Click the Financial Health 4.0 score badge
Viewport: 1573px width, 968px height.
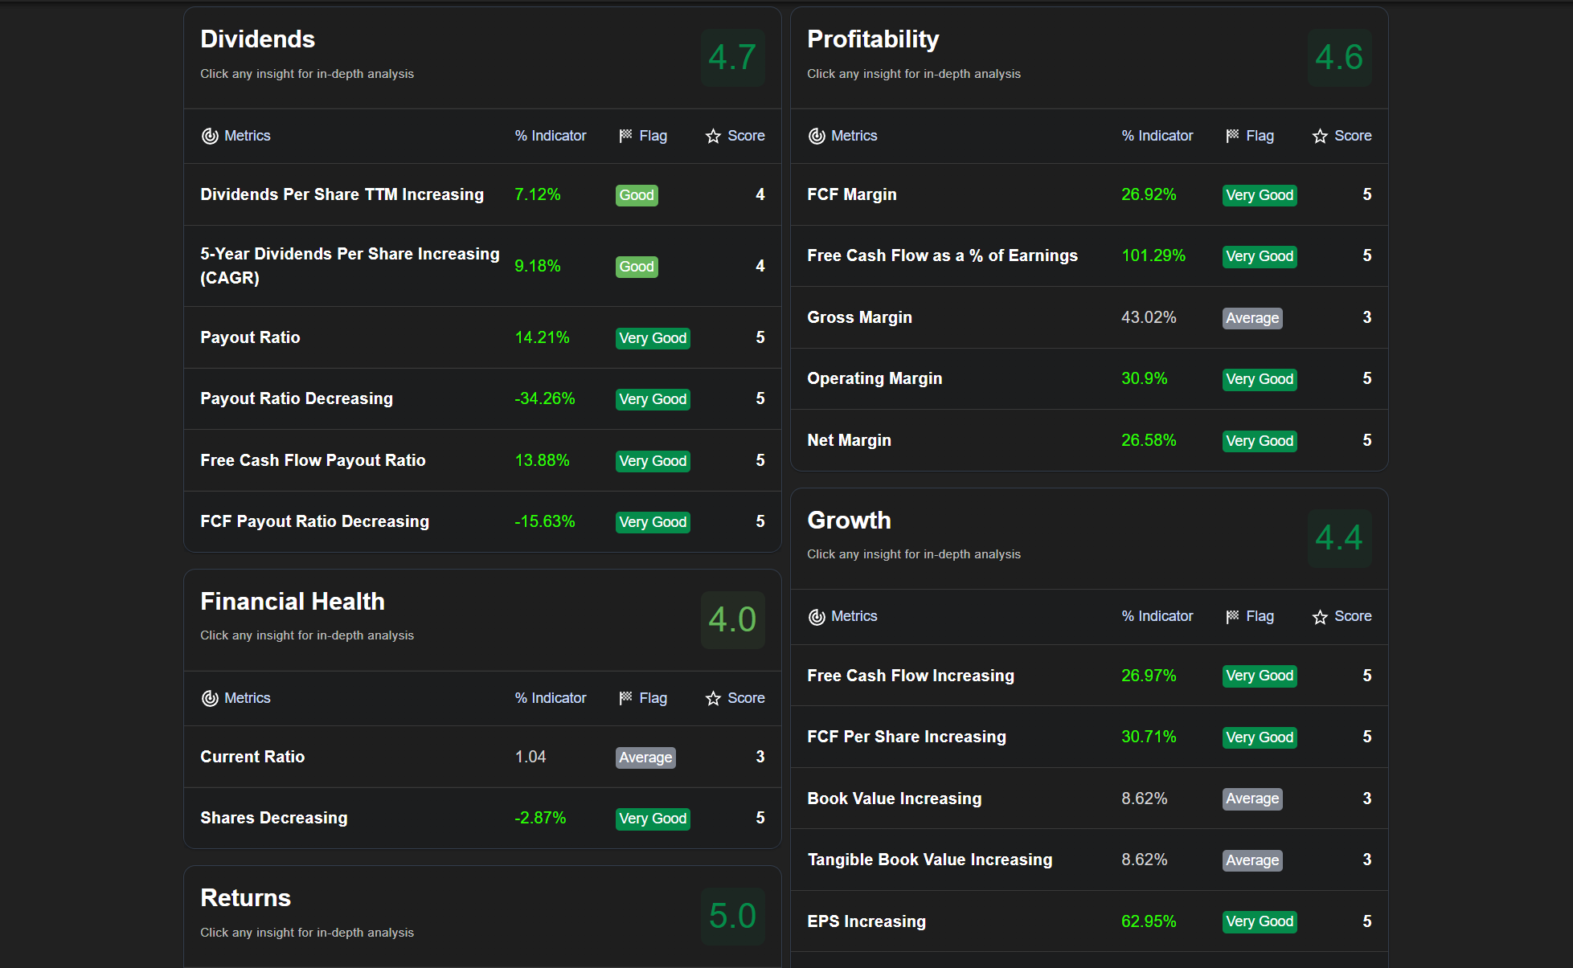[732, 620]
